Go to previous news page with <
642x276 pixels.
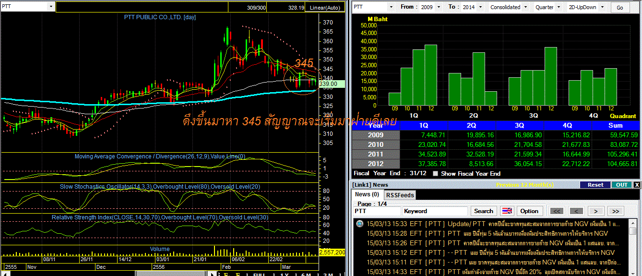coord(576,211)
